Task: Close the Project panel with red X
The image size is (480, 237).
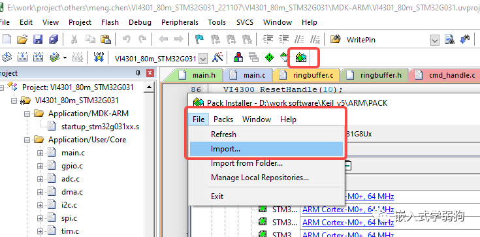Action: point(150,73)
